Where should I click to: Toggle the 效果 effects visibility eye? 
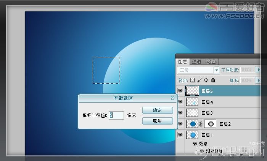tap(195, 144)
